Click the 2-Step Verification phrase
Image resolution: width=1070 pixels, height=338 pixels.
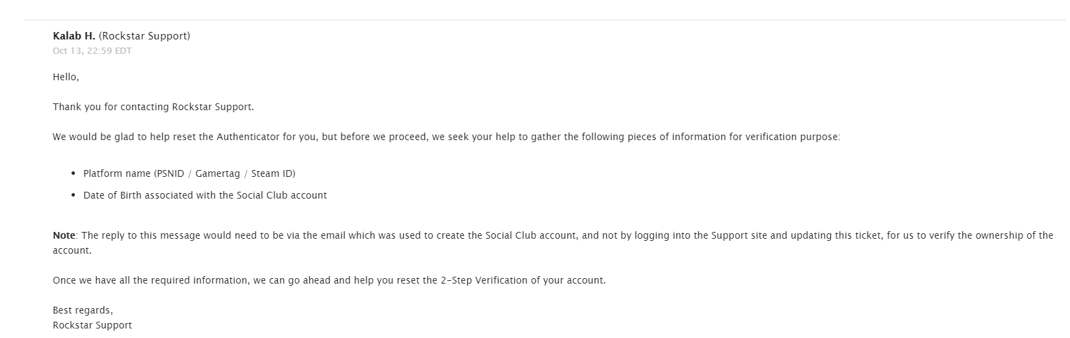pos(489,280)
